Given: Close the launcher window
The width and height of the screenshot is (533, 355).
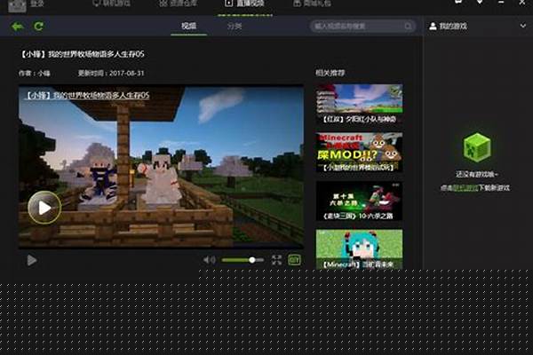Looking at the screenshot, I should (x=522, y=3).
